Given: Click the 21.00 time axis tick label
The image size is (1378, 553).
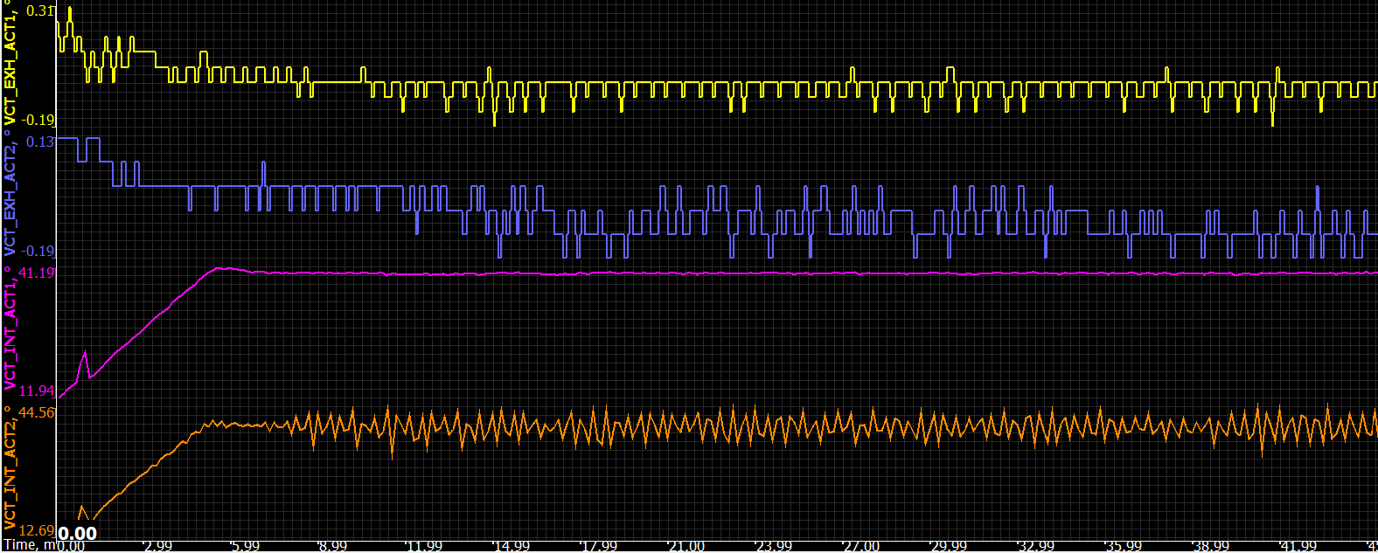Looking at the screenshot, I should [686, 546].
